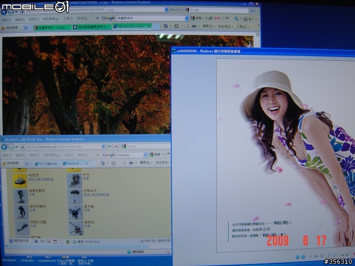
Task: Click the Print icon in the top IE command bar
Action: coord(194,26)
